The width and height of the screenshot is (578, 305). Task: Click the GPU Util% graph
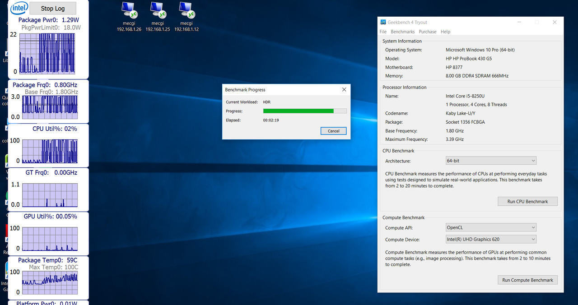pos(50,239)
